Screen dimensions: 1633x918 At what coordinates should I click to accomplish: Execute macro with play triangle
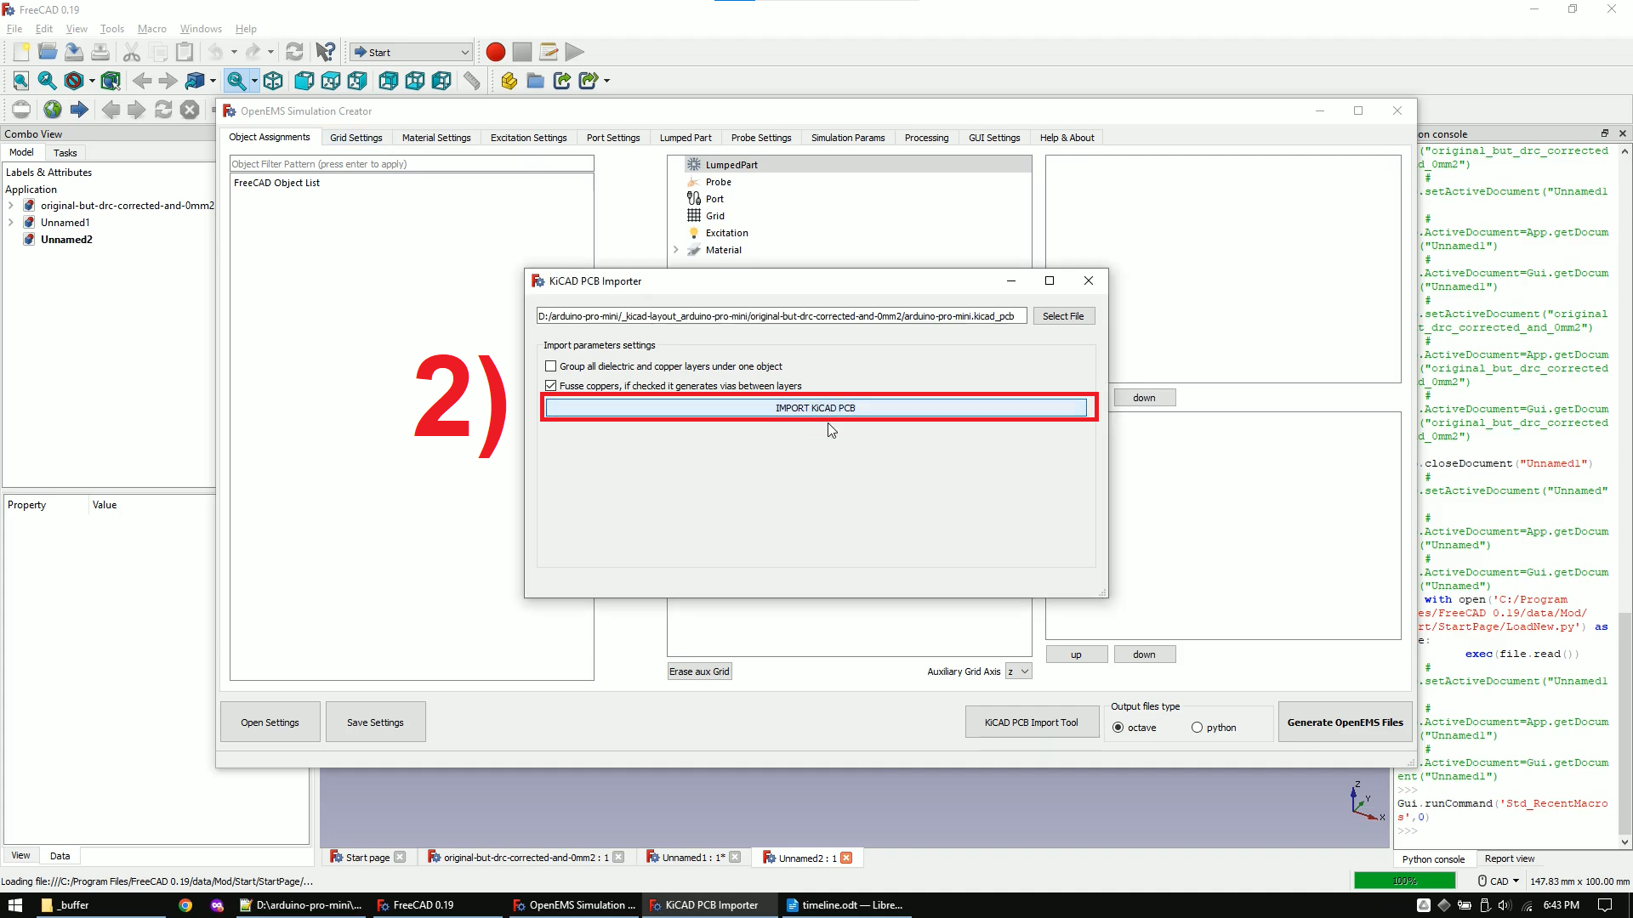click(575, 52)
